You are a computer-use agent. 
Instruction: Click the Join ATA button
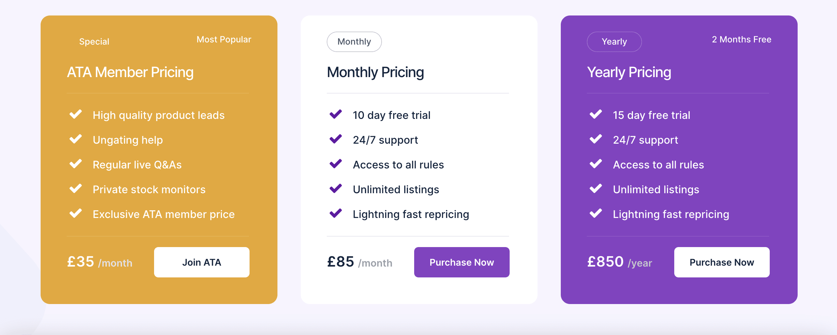(202, 262)
